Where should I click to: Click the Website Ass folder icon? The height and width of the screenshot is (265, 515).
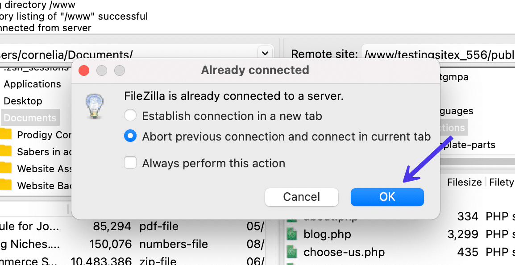click(x=5, y=168)
